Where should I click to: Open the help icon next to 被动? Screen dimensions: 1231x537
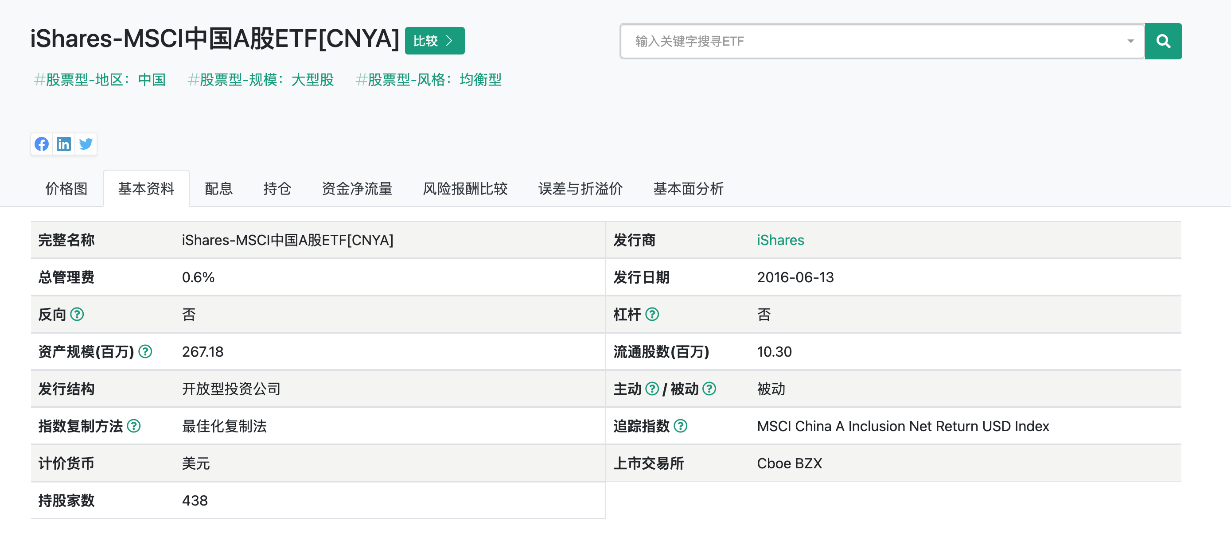click(710, 389)
